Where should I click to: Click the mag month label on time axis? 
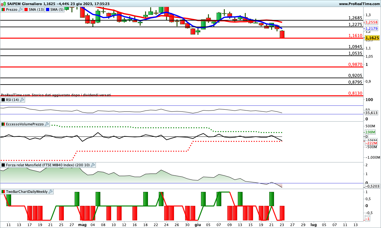(x=82, y=225)
